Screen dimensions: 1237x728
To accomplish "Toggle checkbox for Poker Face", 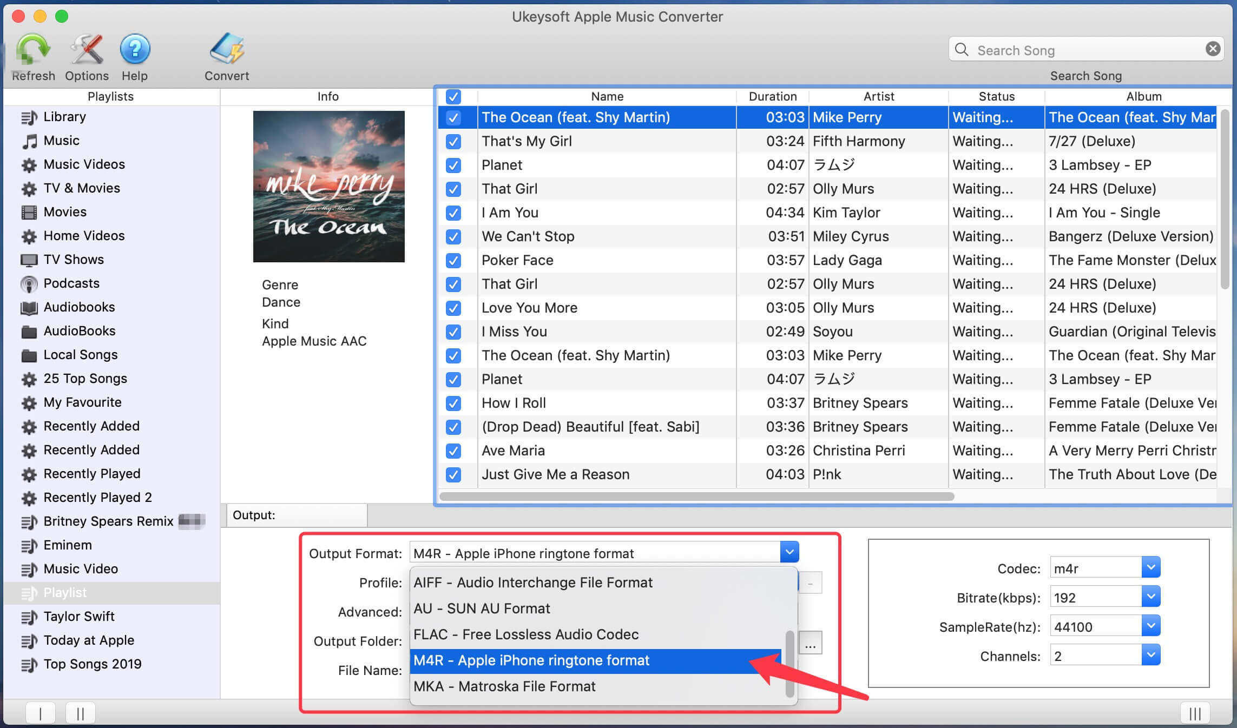I will [x=452, y=260].
